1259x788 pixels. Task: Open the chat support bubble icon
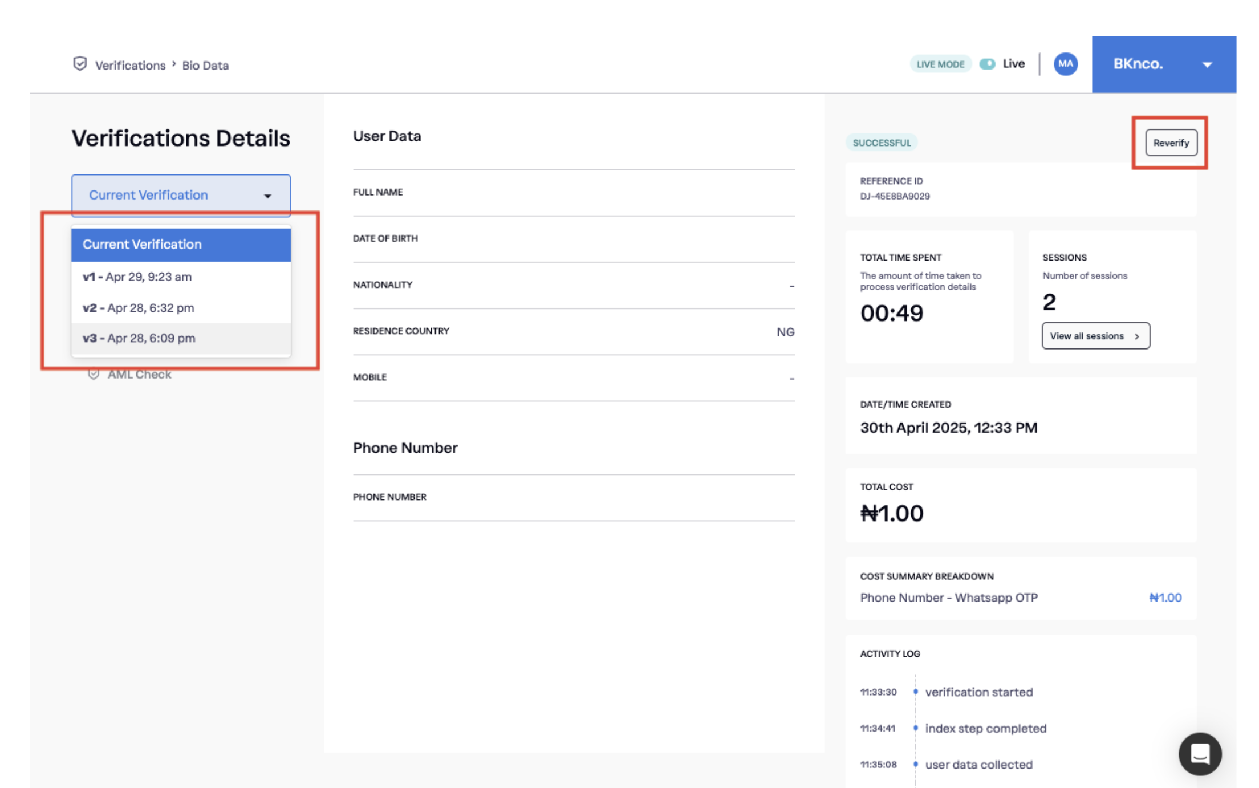pos(1200,753)
